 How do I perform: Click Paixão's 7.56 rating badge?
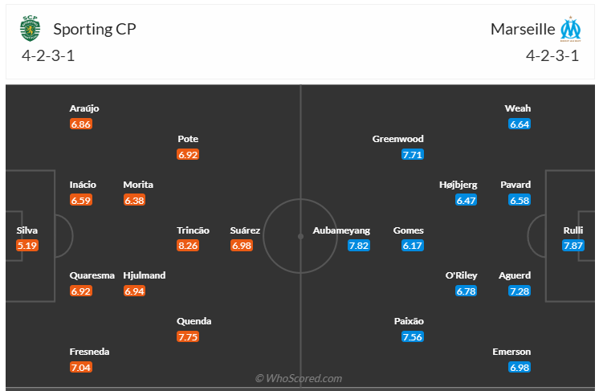pos(413,337)
